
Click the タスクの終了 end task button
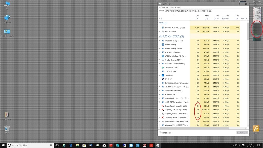click(x=242, y=133)
